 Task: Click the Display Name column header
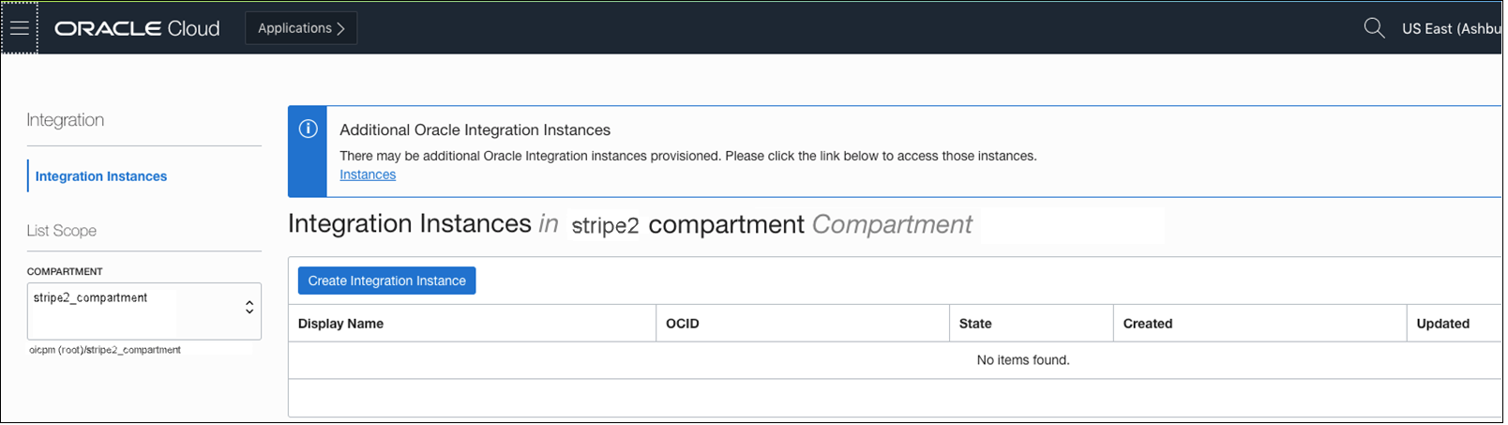[340, 324]
